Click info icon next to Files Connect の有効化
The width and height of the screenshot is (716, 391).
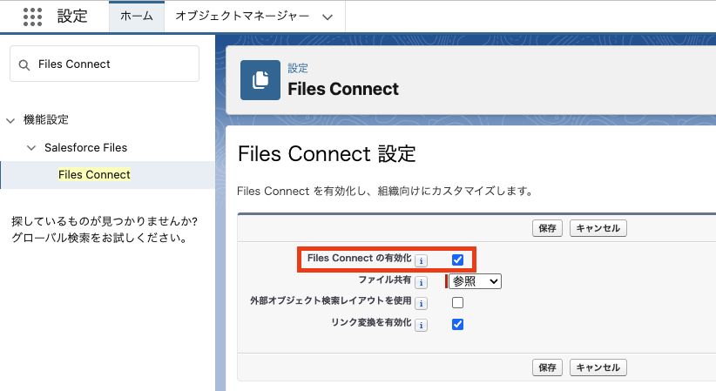422,260
